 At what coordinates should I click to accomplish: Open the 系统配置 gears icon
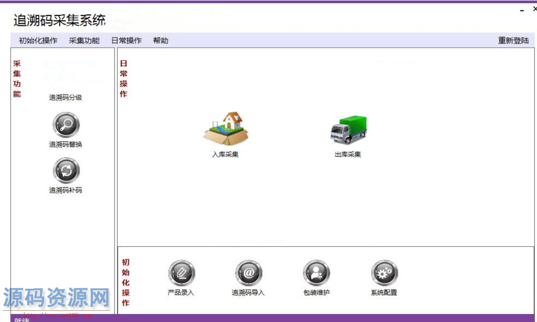[384, 273]
